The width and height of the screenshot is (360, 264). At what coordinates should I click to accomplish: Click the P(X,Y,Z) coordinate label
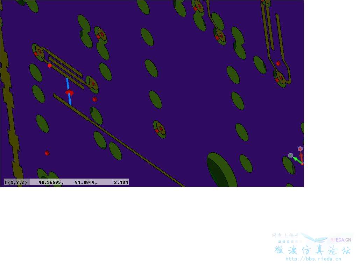pyautogui.click(x=16, y=182)
